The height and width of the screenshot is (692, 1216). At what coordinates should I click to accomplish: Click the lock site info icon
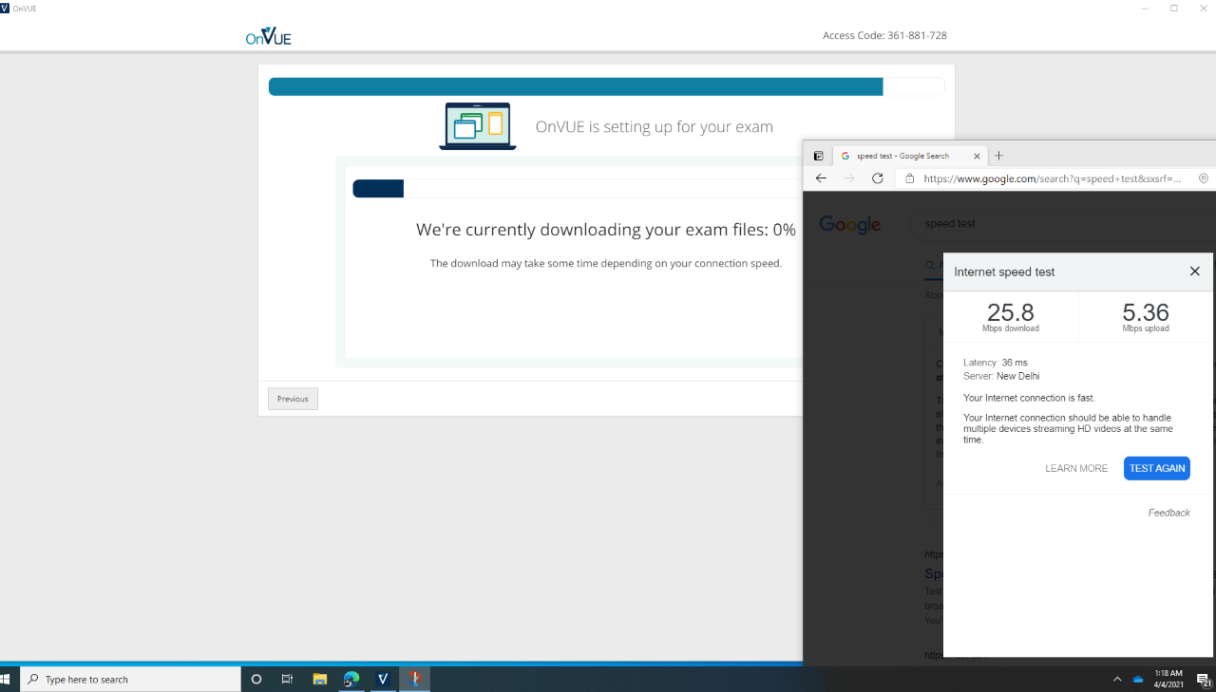[x=909, y=178]
